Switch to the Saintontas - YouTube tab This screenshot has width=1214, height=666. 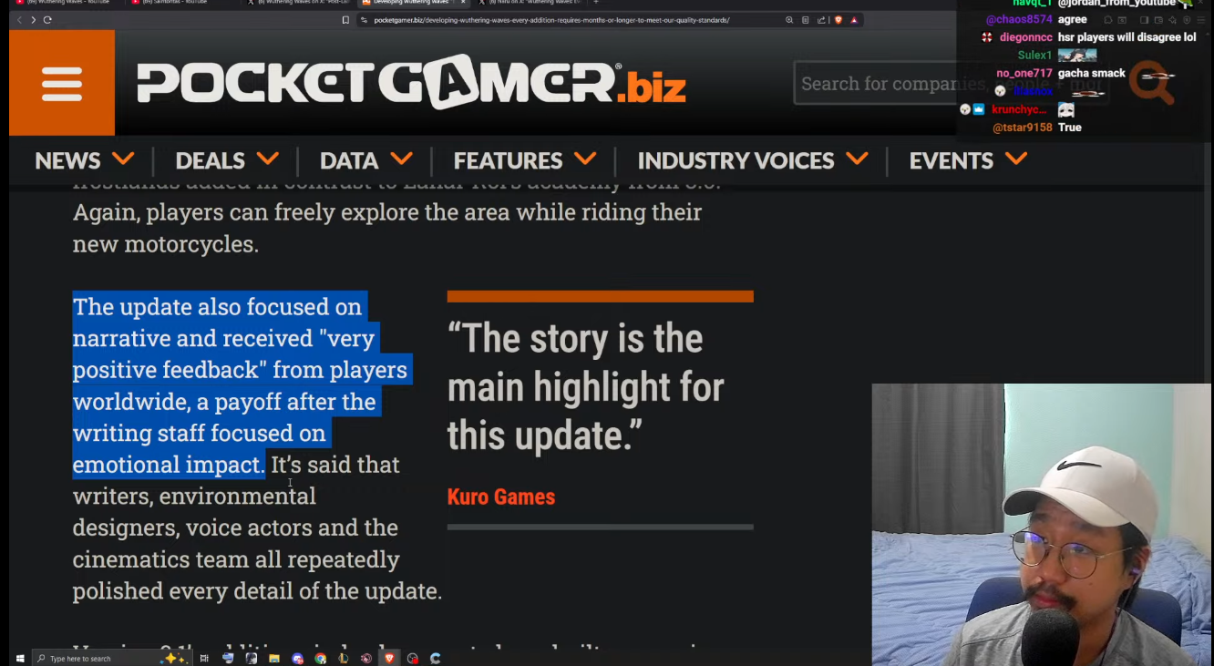(x=181, y=3)
